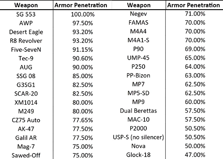The width and height of the screenshot is (223, 159).
Task: Select the Sawed-Off weapon cell
Action: (26, 155)
